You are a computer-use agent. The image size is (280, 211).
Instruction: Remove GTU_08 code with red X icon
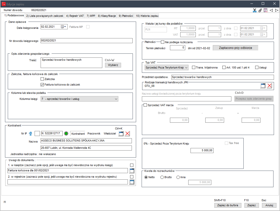tap(269, 86)
